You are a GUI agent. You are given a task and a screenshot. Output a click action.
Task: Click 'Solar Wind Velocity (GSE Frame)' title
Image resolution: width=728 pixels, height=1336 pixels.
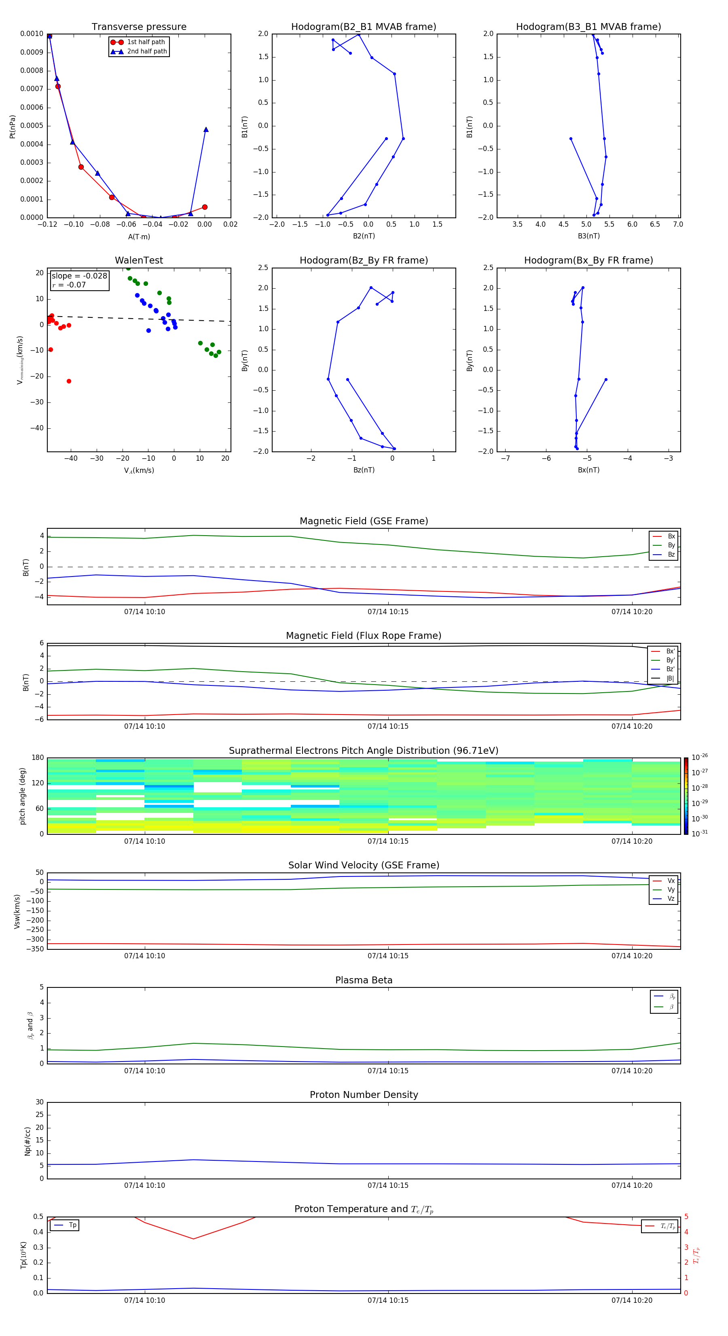click(x=364, y=866)
